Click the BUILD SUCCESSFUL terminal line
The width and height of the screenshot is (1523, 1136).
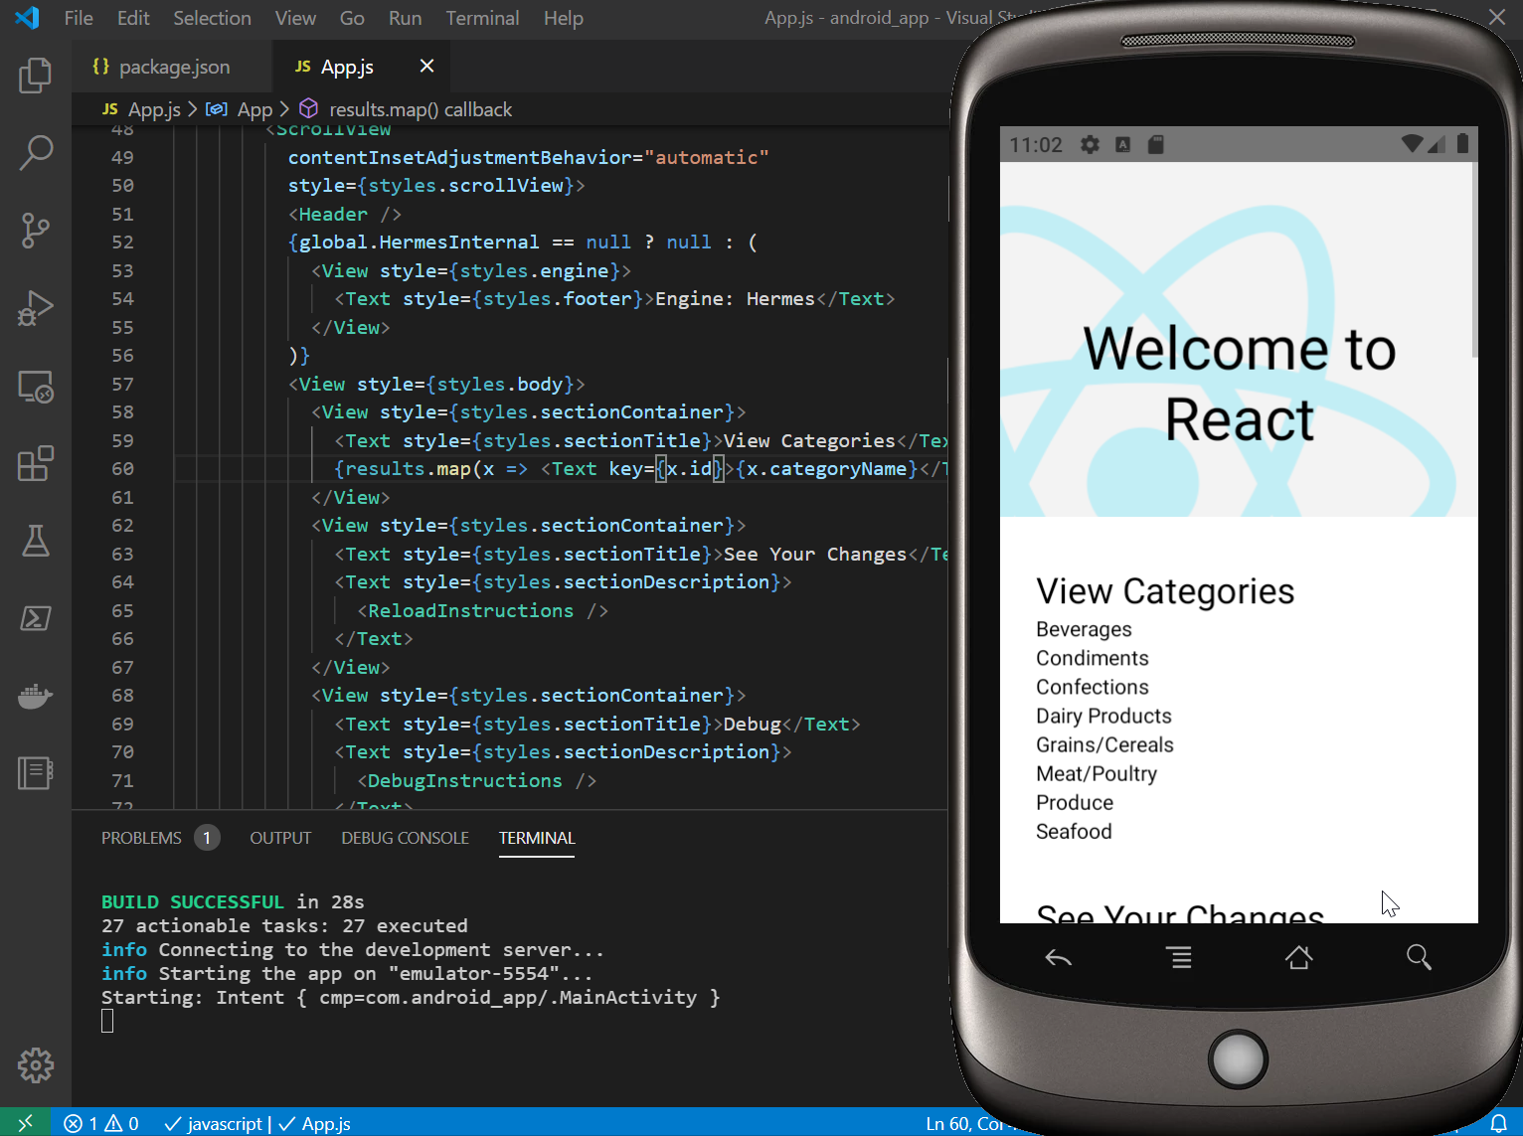pyautogui.click(x=233, y=901)
